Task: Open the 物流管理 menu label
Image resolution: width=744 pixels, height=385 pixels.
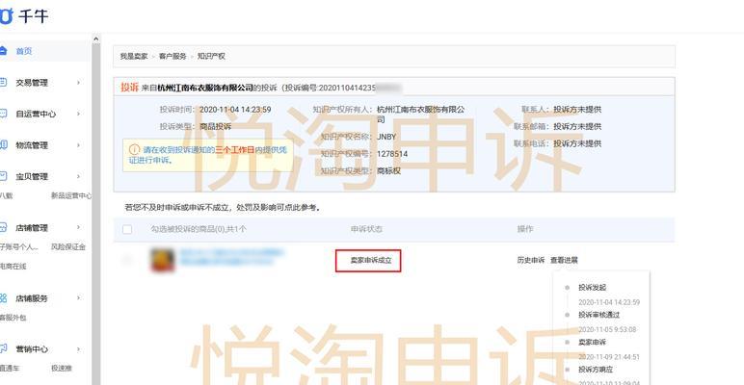Action: 32,145
